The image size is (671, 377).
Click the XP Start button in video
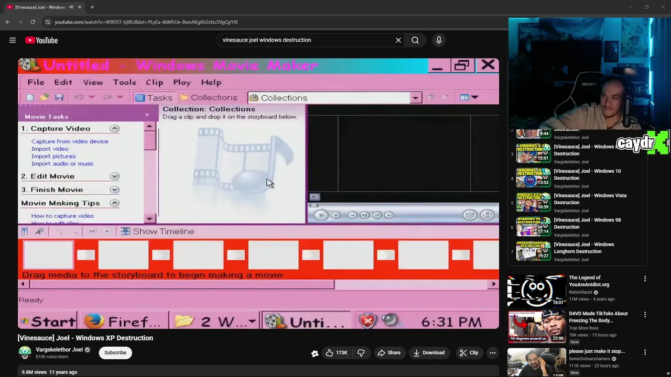coord(48,321)
